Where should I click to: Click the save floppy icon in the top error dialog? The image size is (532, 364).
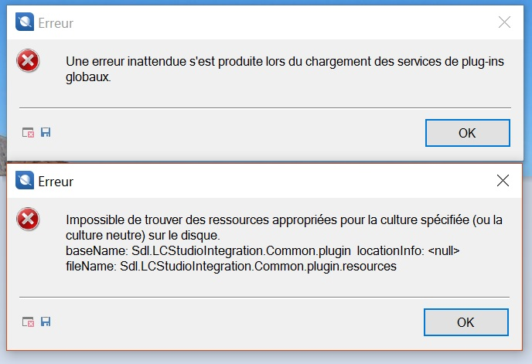coord(46,132)
